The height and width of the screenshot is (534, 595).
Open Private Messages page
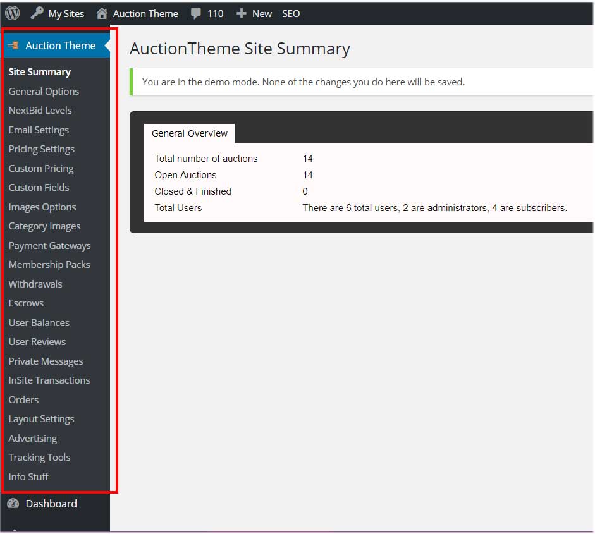(46, 361)
